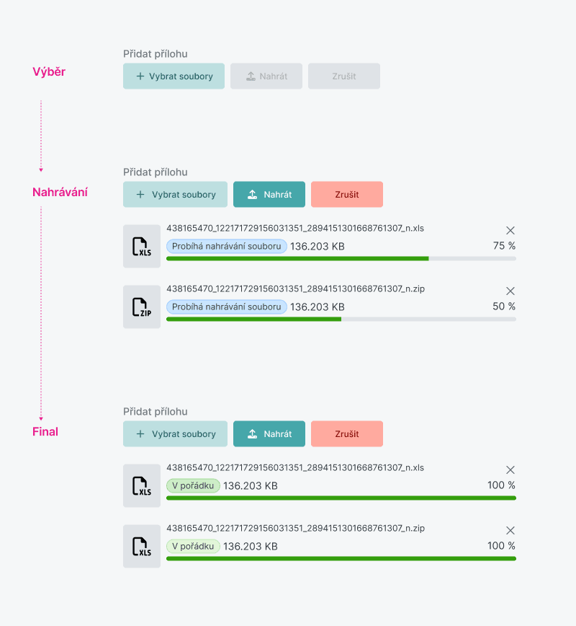Click Vybrat soubory in the Nahrávání section
This screenshot has height=626, width=576.
[x=175, y=195]
